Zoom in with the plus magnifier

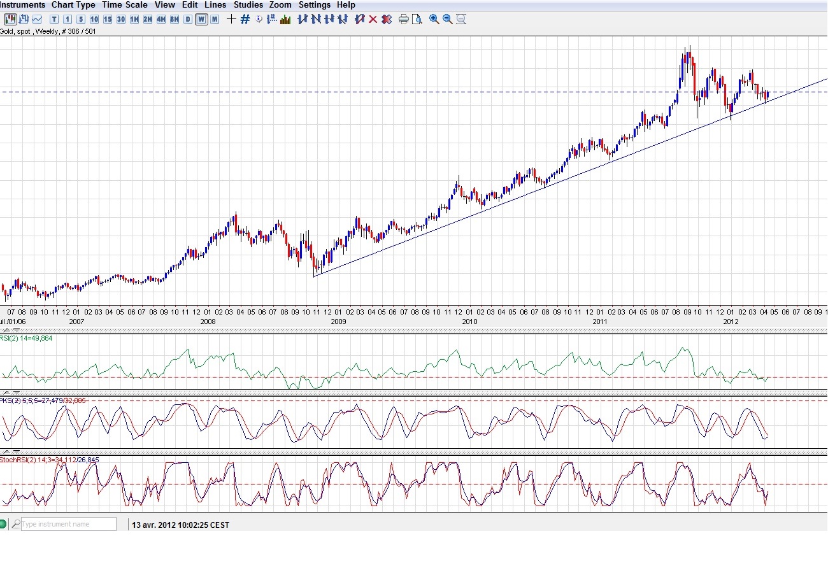coord(434,19)
